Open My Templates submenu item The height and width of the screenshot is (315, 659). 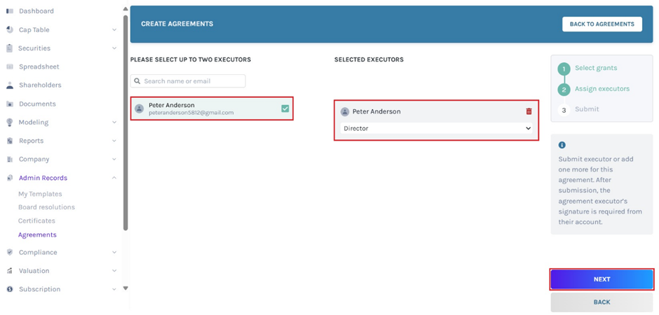[x=40, y=194]
